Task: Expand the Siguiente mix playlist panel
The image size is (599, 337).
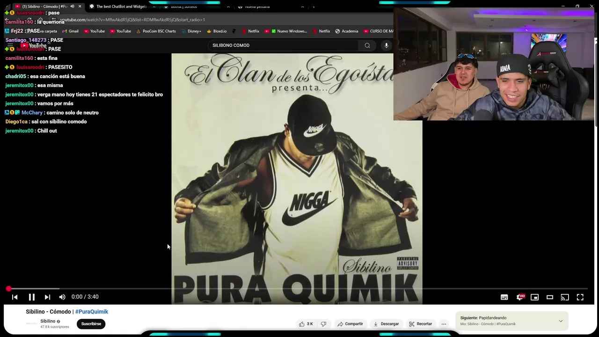Action: 561,321
